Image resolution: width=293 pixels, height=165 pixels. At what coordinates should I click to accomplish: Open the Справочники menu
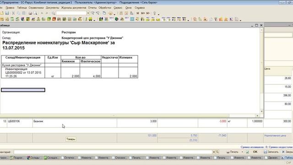[x=36, y=8]
